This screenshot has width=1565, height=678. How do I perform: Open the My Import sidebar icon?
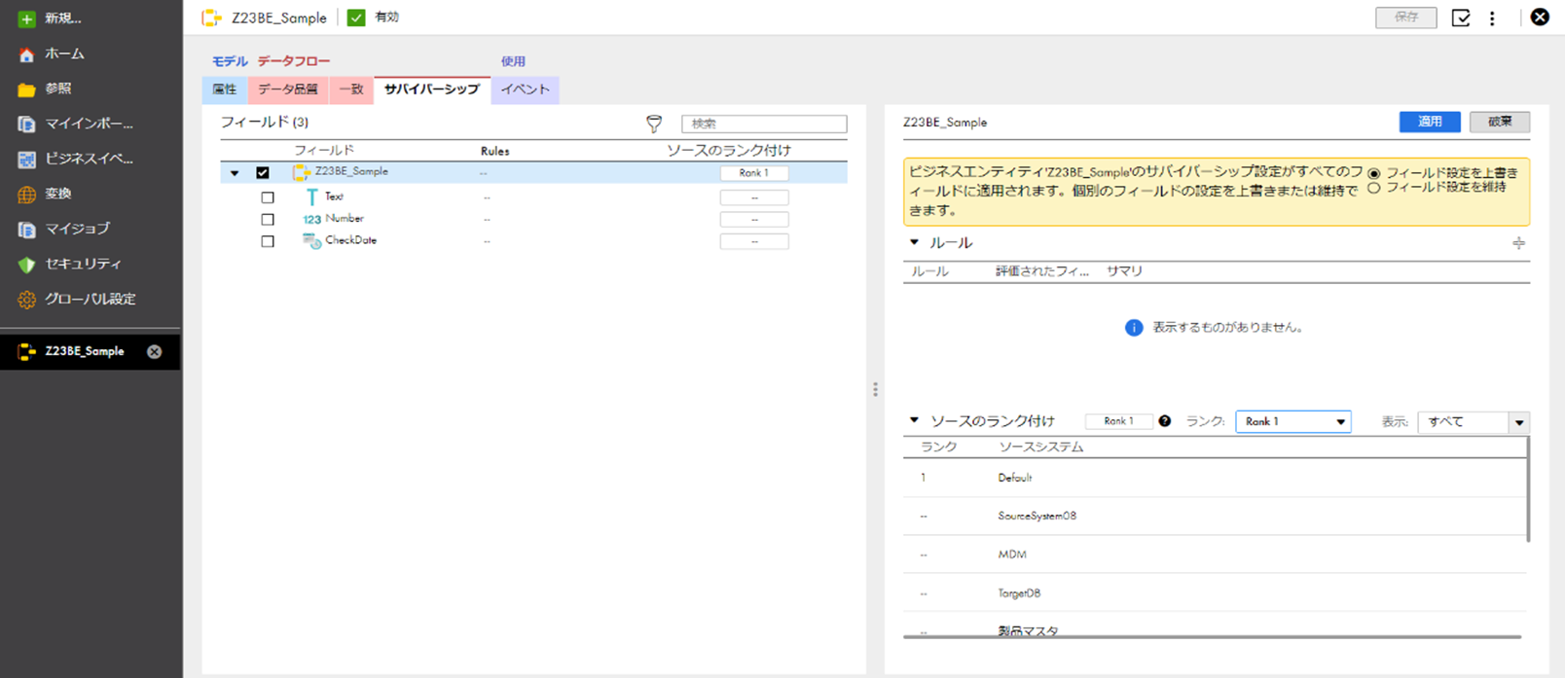[x=26, y=125]
